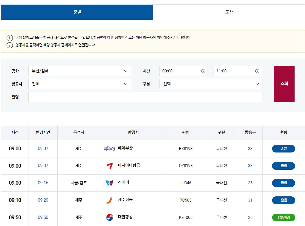
Task: Click the clock icon in the 11:00 end time field
Action: pyautogui.click(x=257, y=71)
